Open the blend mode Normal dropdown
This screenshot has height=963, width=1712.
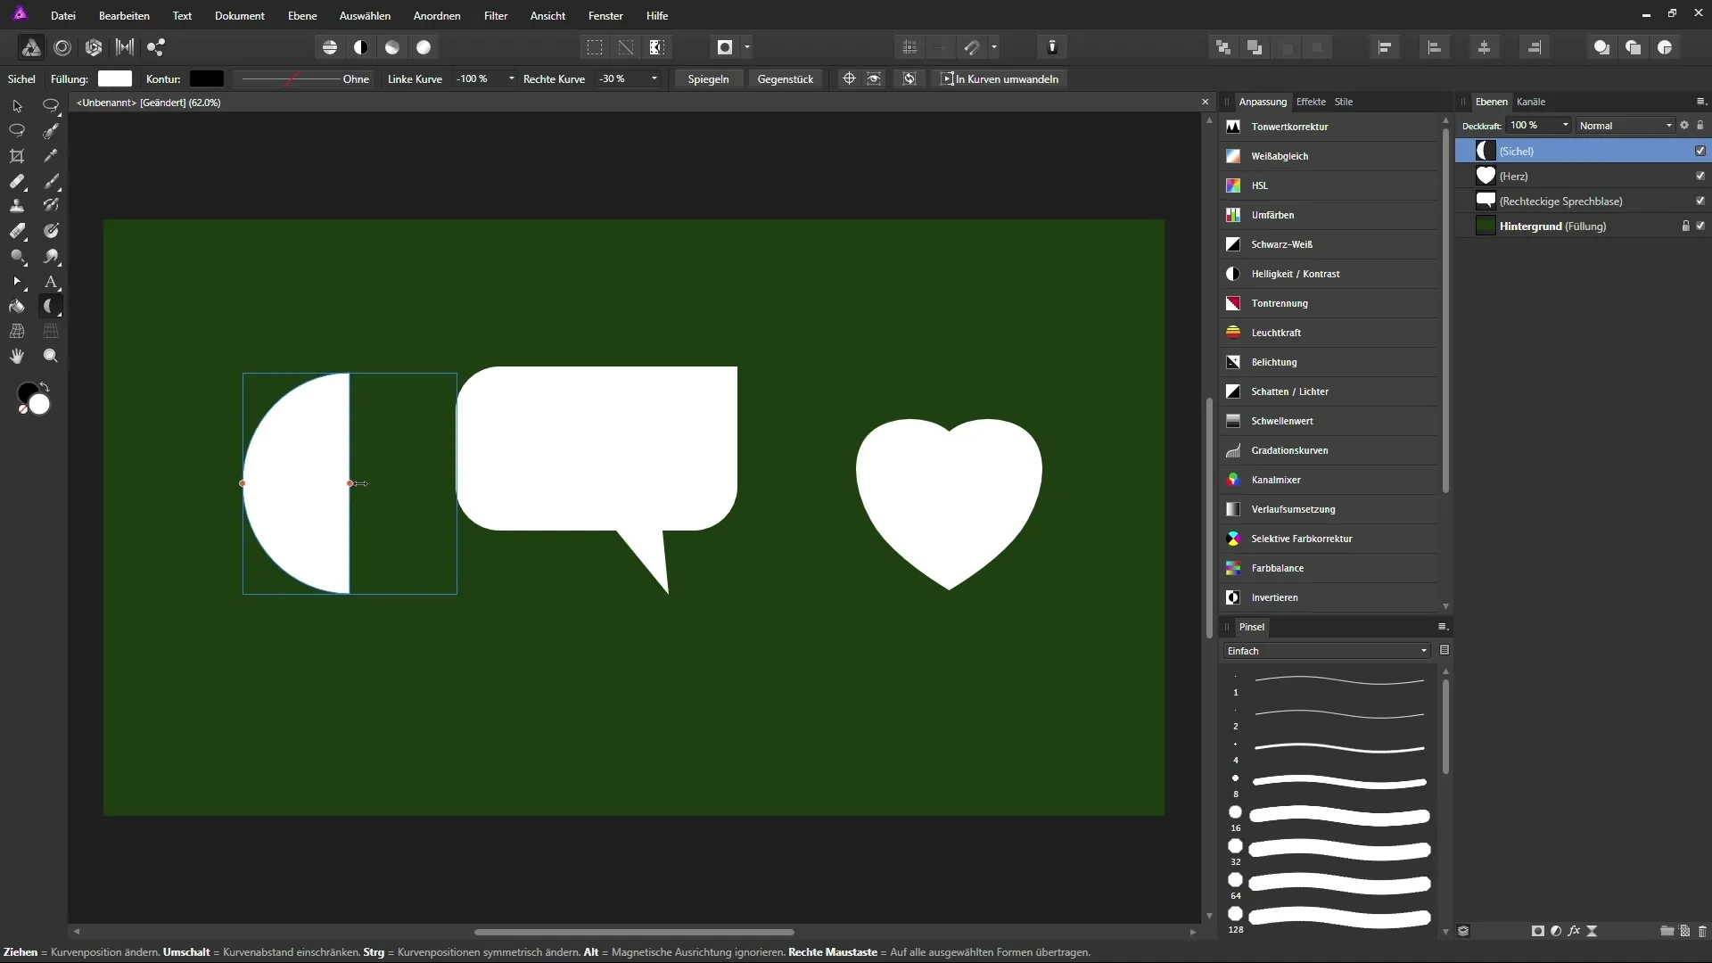[1626, 126]
